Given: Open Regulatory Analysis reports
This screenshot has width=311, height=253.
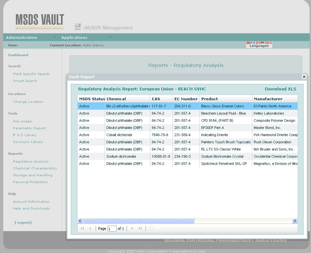Looking at the screenshot, I should [x=31, y=162].
